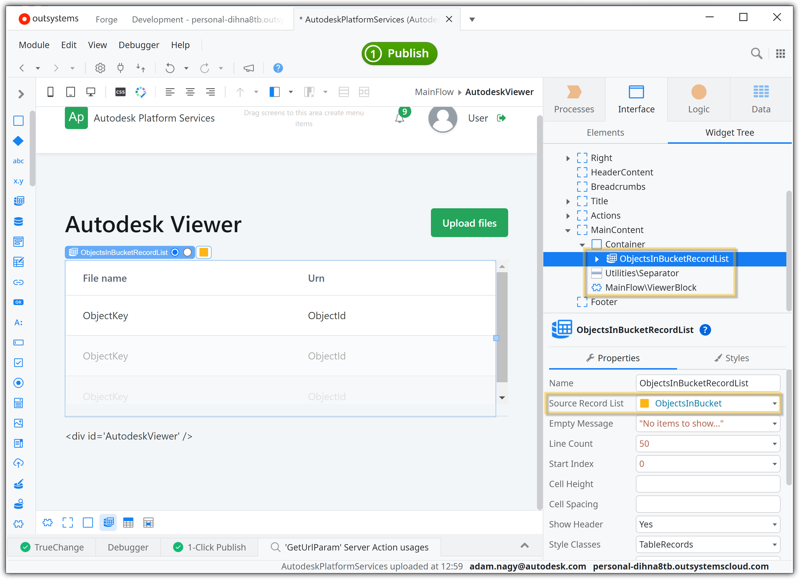Align text left in toolbar
The width and height of the screenshot is (799, 579).
click(170, 92)
